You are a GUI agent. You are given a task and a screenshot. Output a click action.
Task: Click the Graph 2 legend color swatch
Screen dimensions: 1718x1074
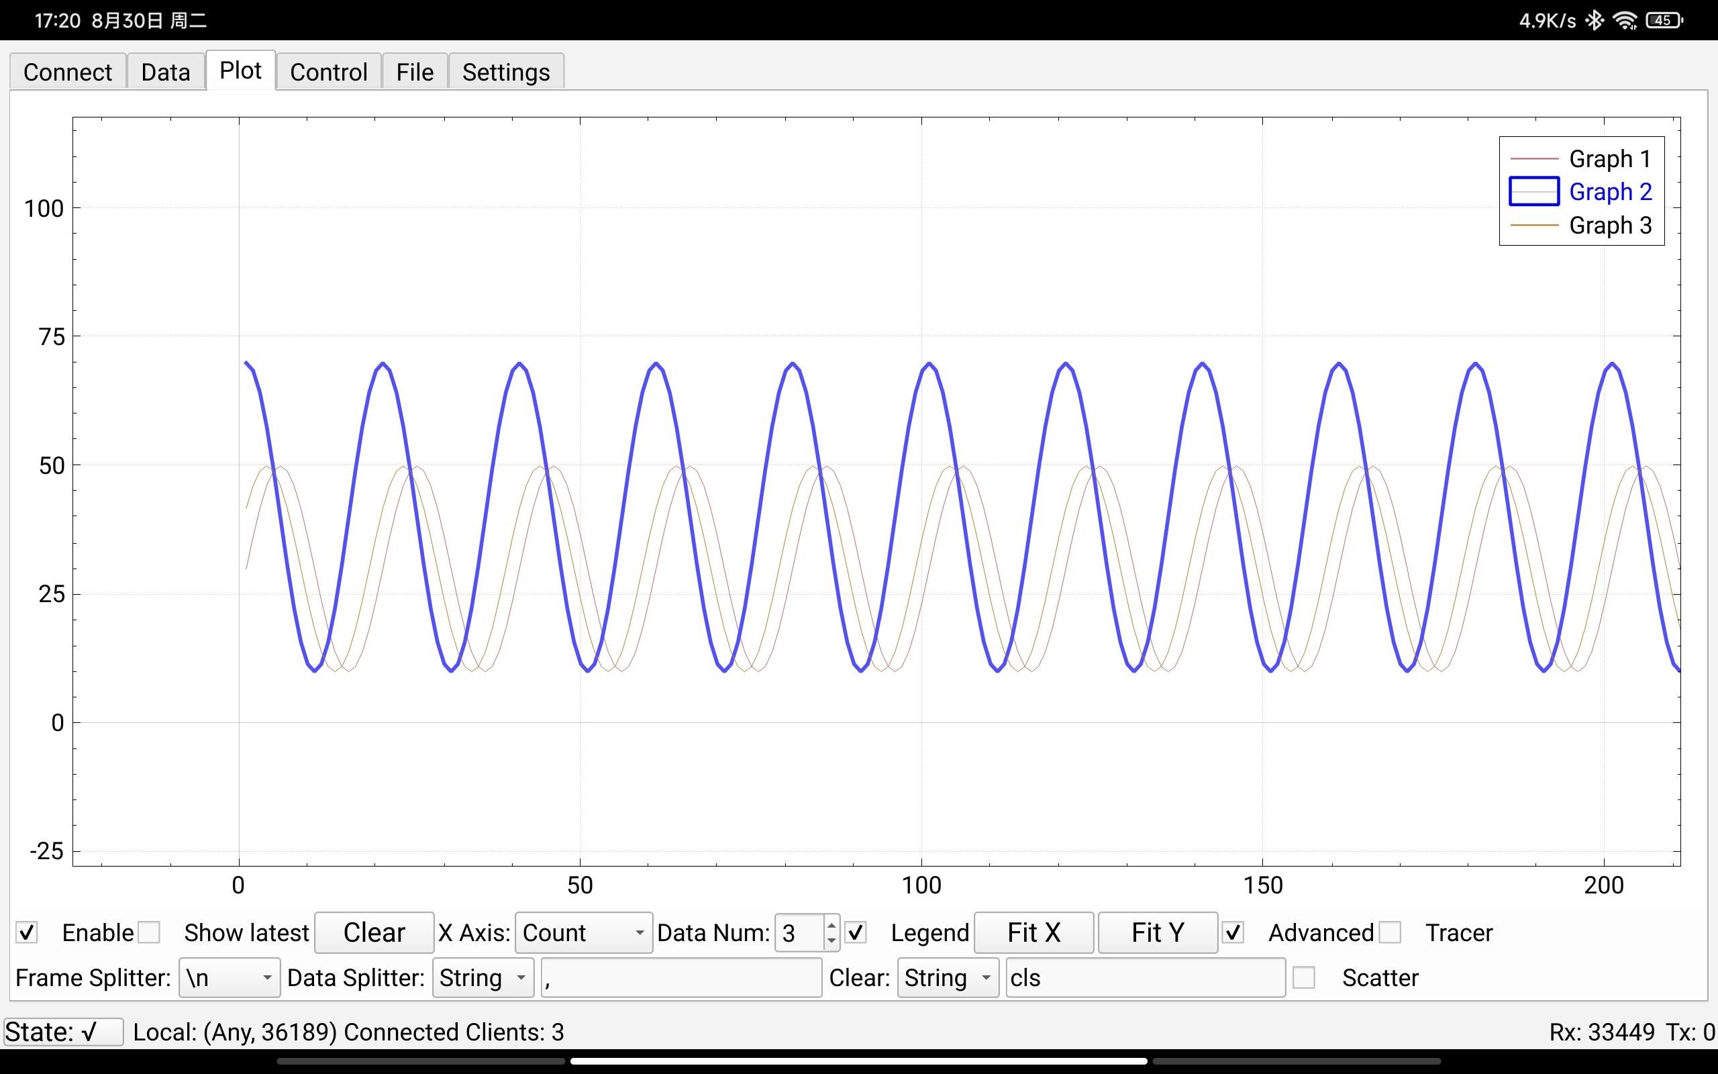click(1533, 192)
